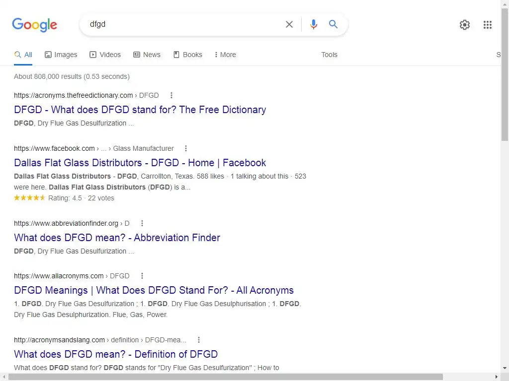Open three-dot menu for abbreviationfinder result
Image resolution: width=509 pixels, height=381 pixels.
(142, 223)
